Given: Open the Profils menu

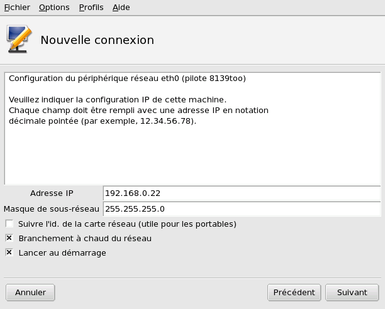Looking at the screenshot, I should 91,8.
